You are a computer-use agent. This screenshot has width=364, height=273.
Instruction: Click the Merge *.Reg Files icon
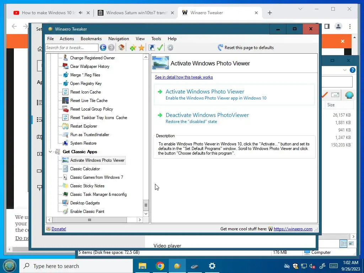[x=65, y=75]
